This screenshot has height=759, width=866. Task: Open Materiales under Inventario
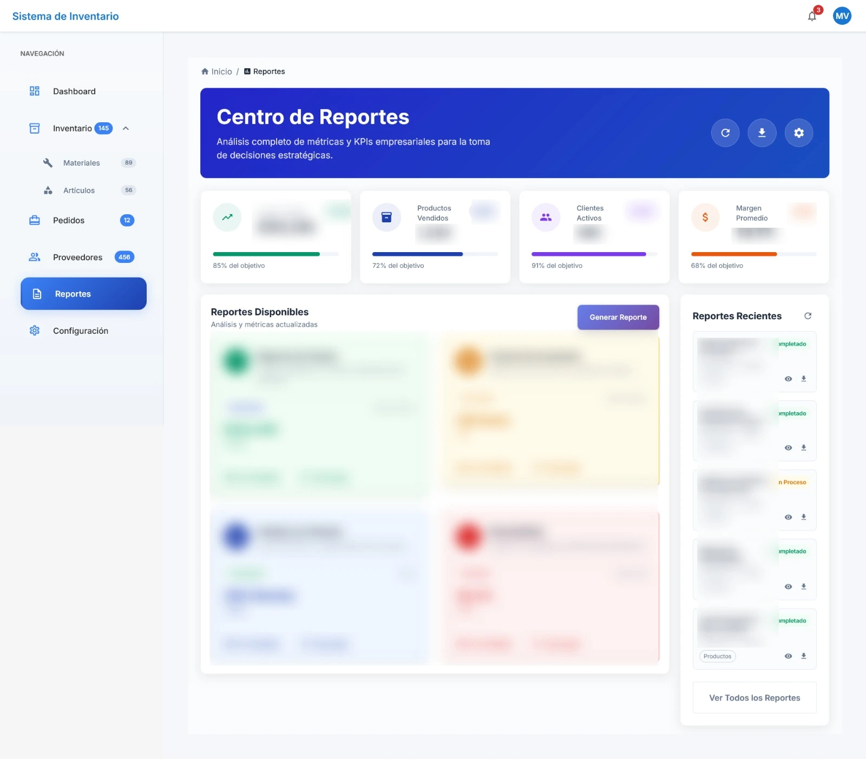[x=82, y=163]
